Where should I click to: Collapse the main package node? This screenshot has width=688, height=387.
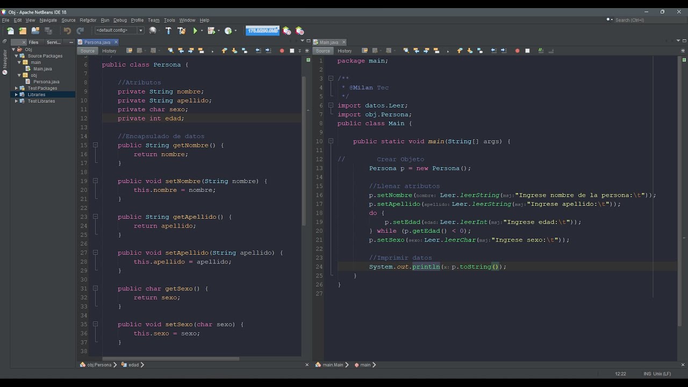click(x=19, y=62)
